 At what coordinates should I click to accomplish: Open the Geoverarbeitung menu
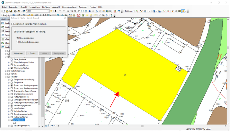pos(69,7)
